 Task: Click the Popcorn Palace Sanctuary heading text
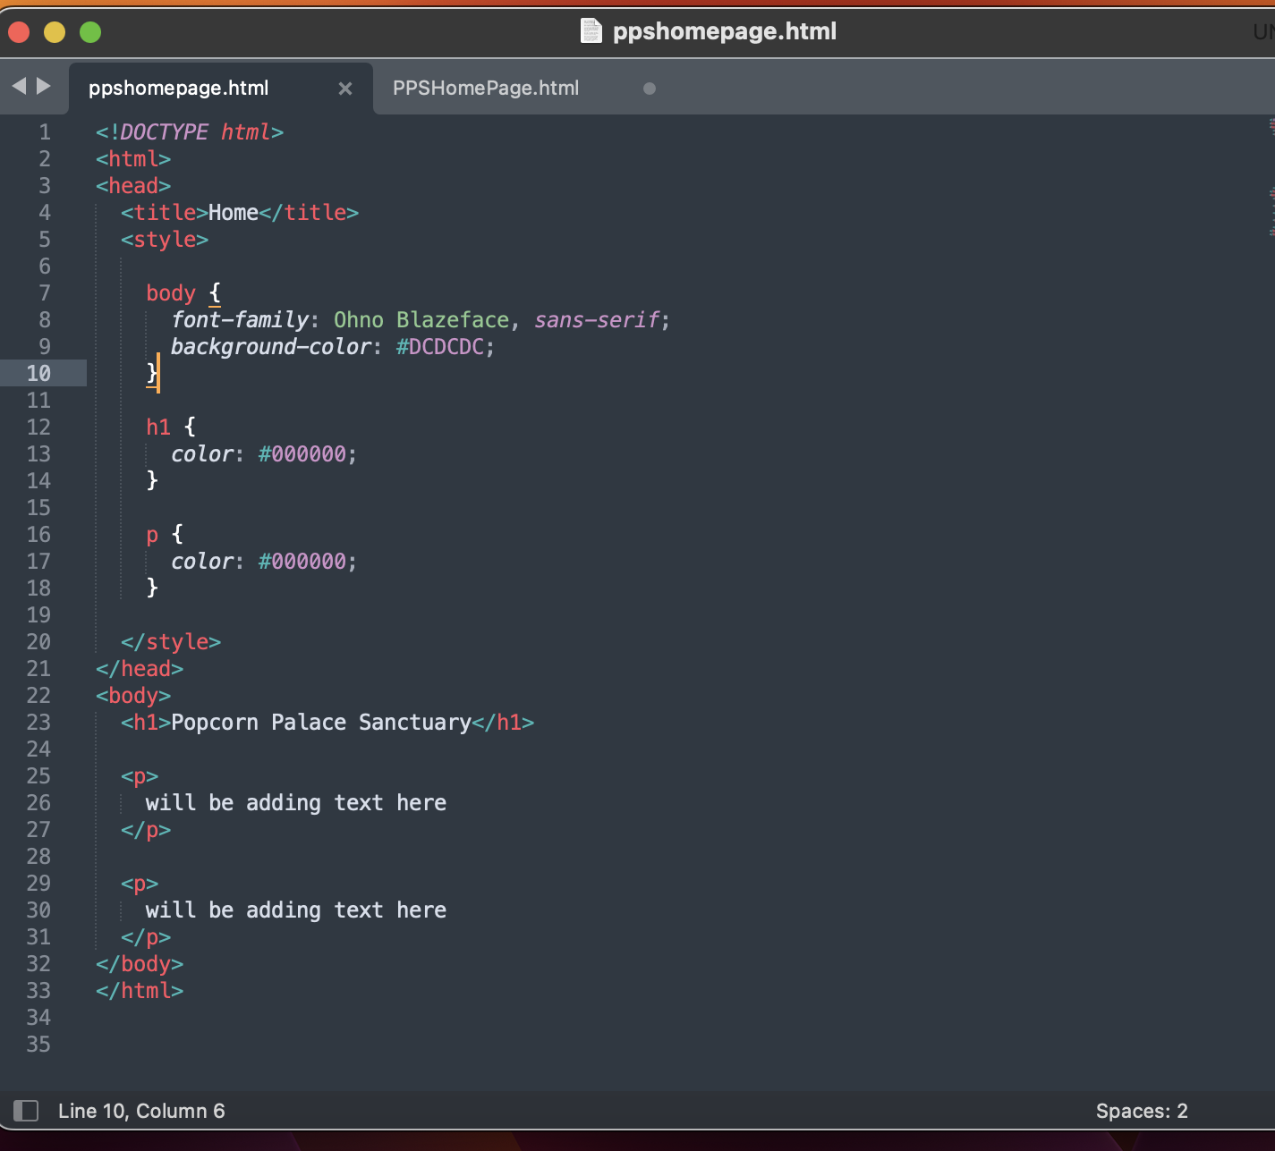tap(320, 723)
